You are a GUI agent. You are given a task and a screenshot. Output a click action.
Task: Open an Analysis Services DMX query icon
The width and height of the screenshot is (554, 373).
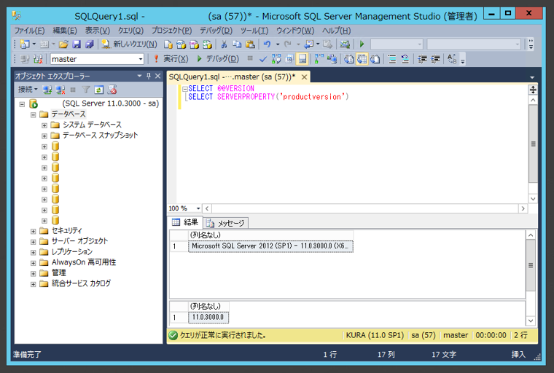[x=194, y=44]
